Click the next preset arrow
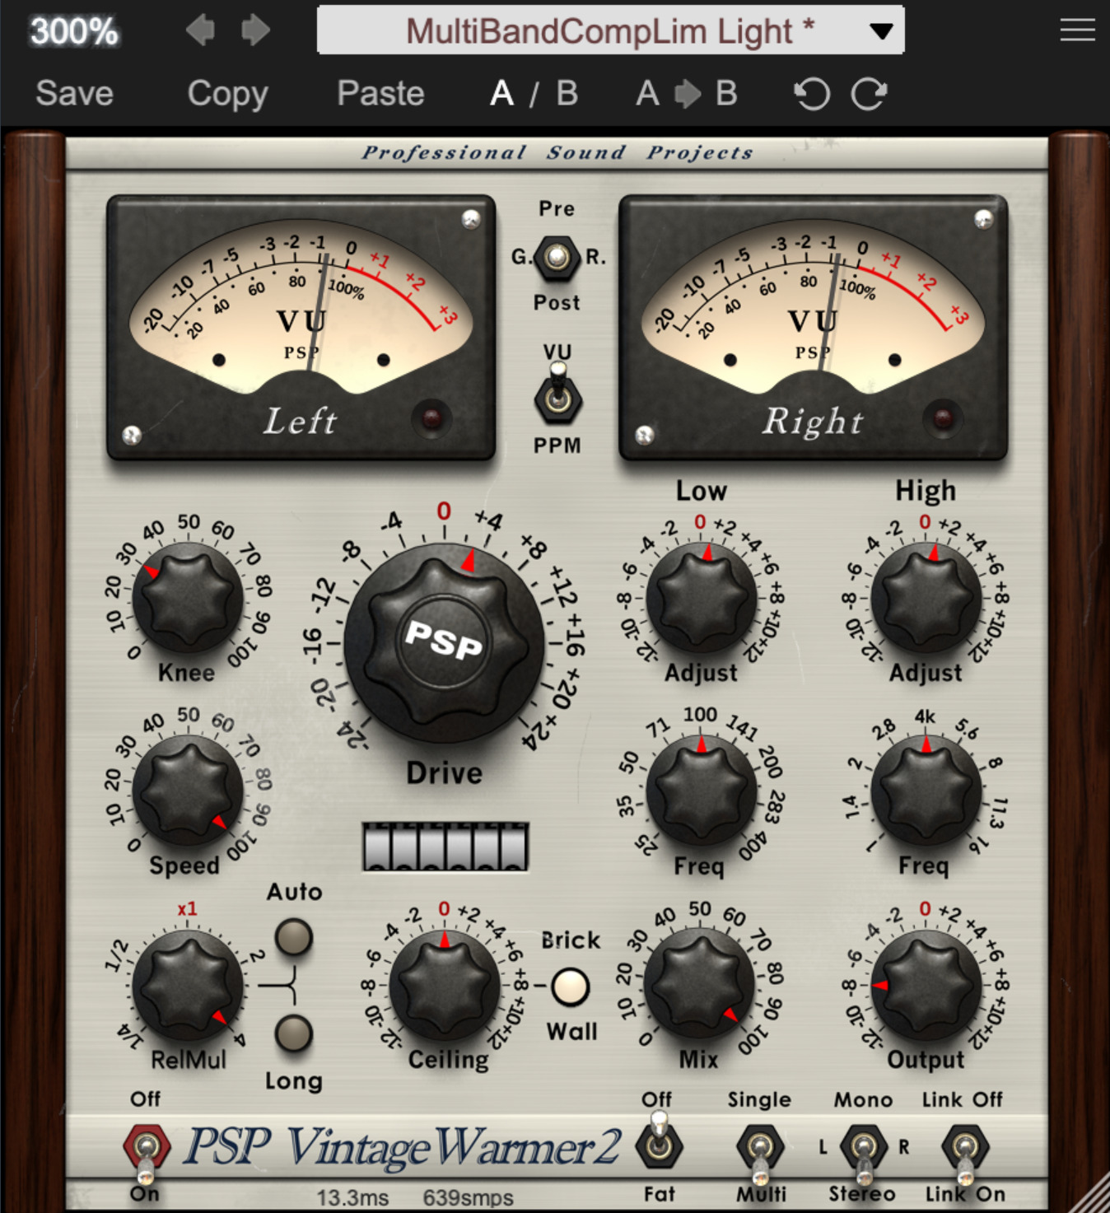The height and width of the screenshot is (1213, 1110). [255, 30]
